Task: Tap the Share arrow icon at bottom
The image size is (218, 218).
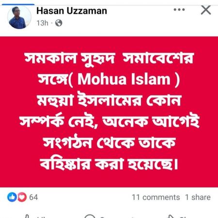Action: pyautogui.click(x=170, y=216)
